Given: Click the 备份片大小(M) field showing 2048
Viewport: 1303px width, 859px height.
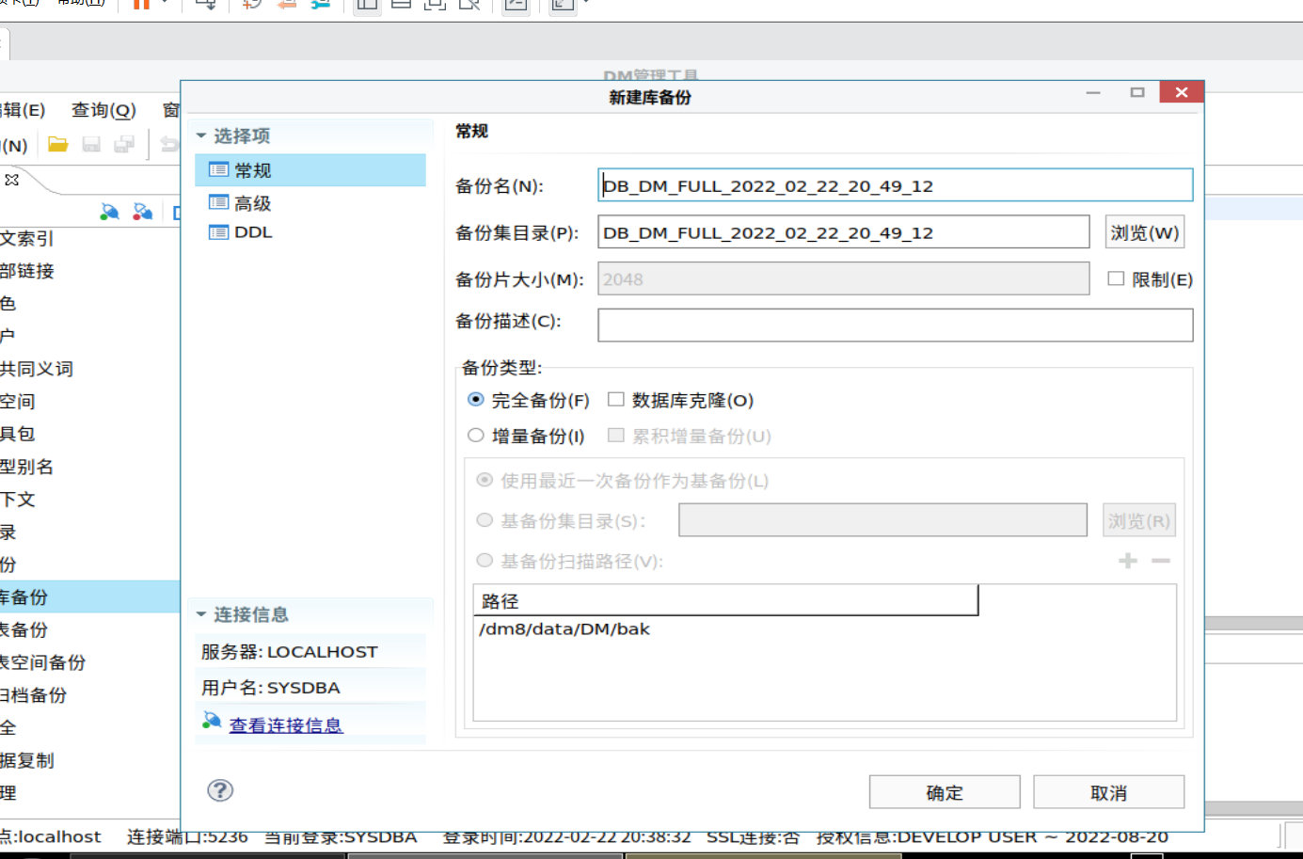Looking at the screenshot, I should (844, 278).
